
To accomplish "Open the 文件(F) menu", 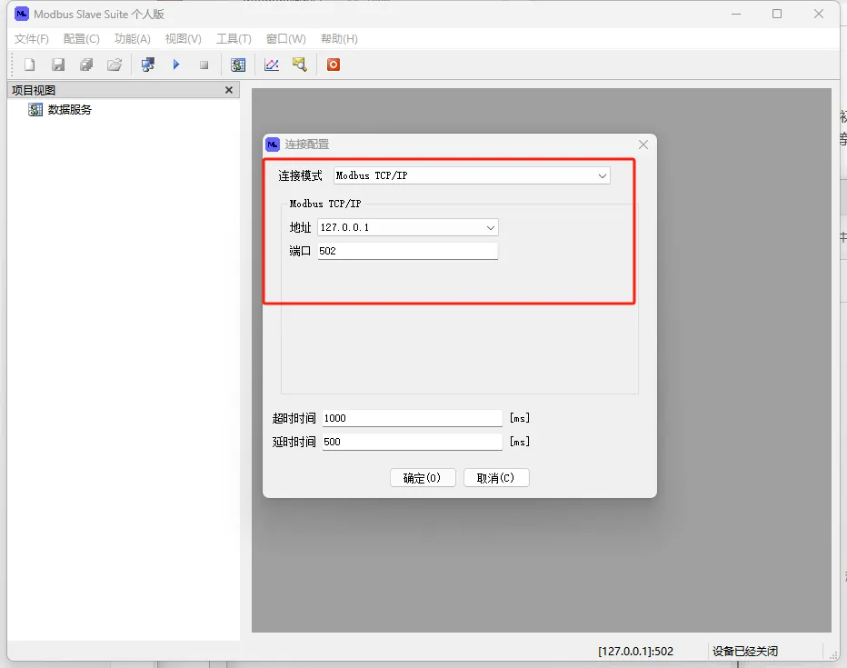I will [x=31, y=39].
